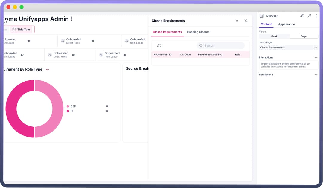The height and width of the screenshot is (188, 323).
Task: Open the This Year date filter
Action: tap(22, 30)
